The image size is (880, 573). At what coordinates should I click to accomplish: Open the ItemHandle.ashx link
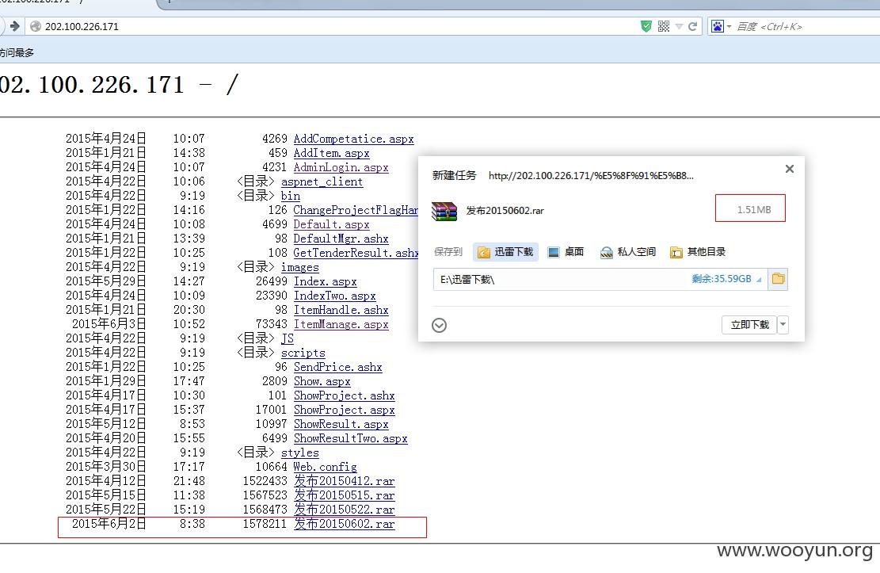(x=341, y=310)
